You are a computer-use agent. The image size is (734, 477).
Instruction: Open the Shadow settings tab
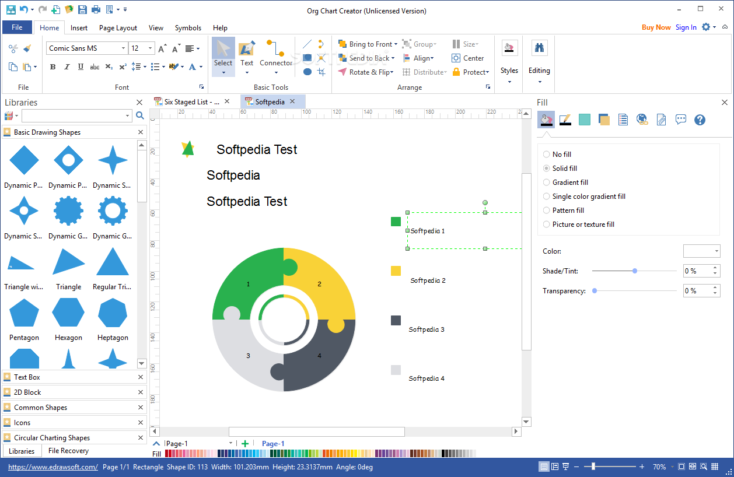click(604, 120)
